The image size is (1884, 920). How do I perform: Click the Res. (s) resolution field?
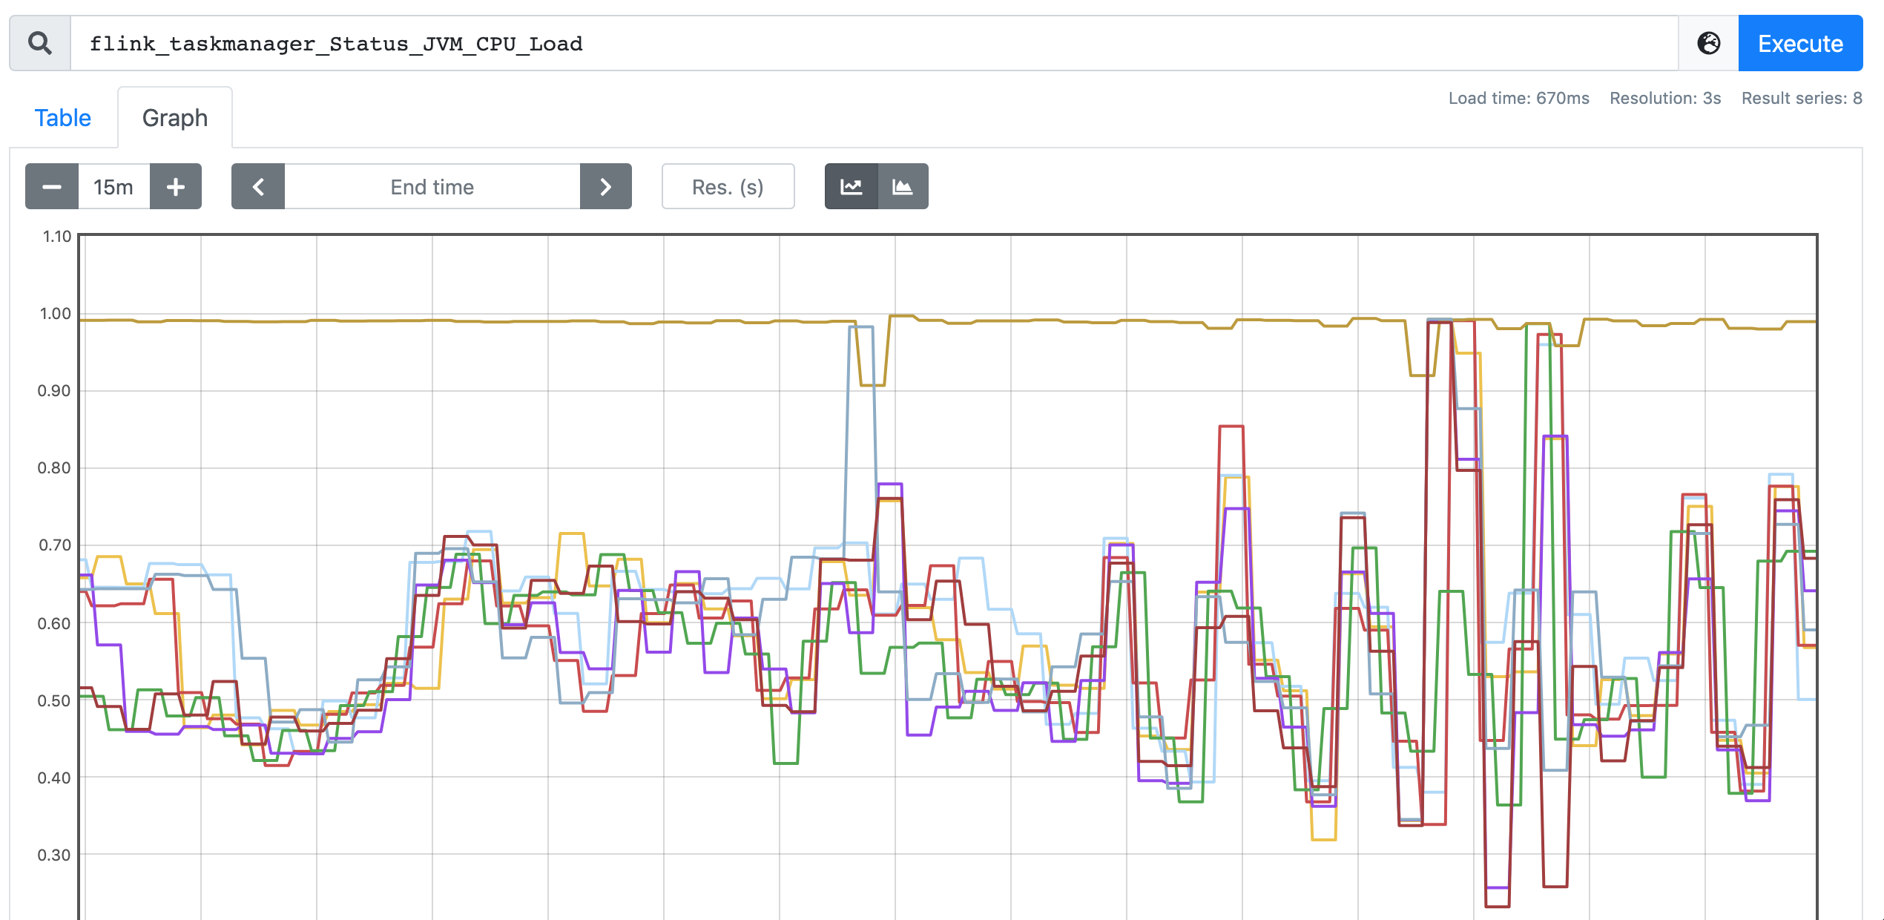click(728, 187)
